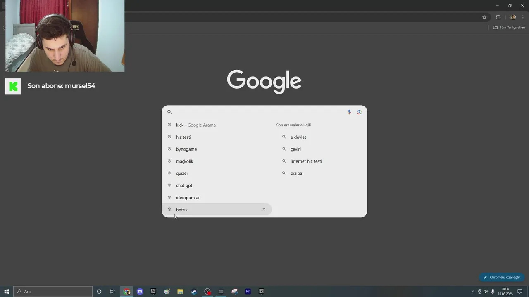The height and width of the screenshot is (297, 529).
Task: Open Epic Games icon next to Discord
Action: point(153,292)
